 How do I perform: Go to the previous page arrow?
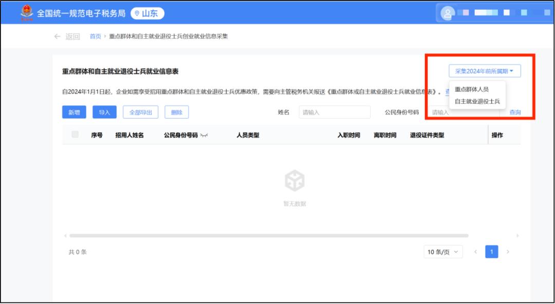pos(475,252)
